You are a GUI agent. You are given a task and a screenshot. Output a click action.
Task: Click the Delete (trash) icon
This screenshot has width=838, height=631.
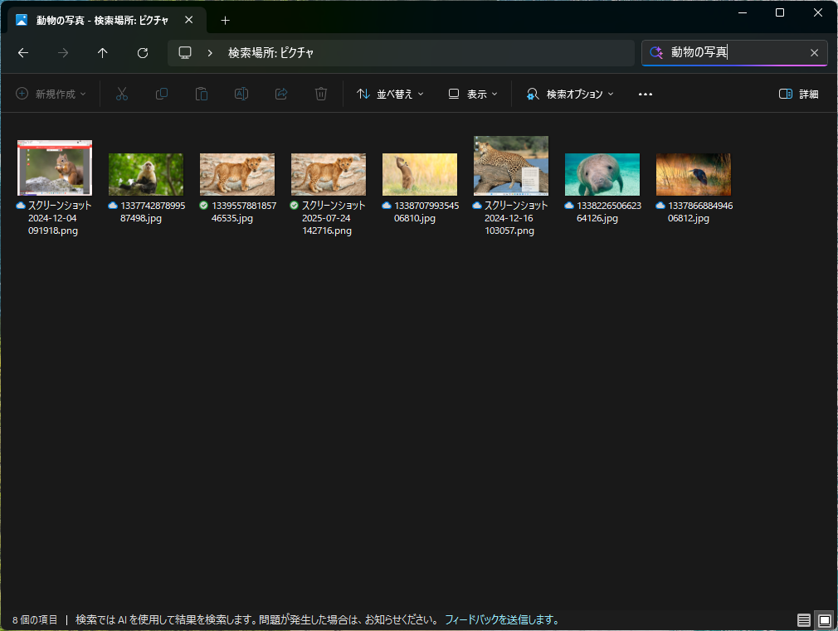[x=321, y=94]
